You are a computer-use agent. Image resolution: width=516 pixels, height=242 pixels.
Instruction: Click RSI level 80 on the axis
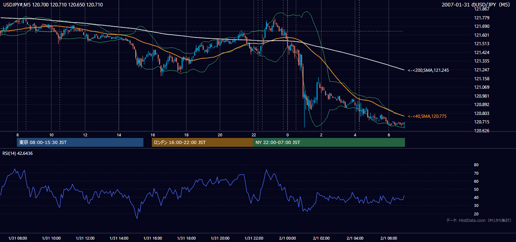476,165
